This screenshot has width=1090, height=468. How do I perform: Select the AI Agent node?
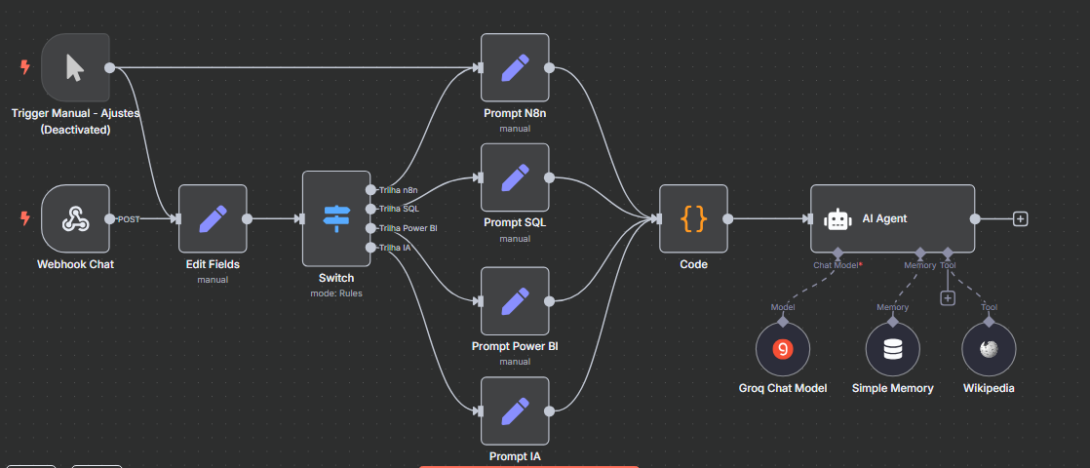tap(893, 218)
